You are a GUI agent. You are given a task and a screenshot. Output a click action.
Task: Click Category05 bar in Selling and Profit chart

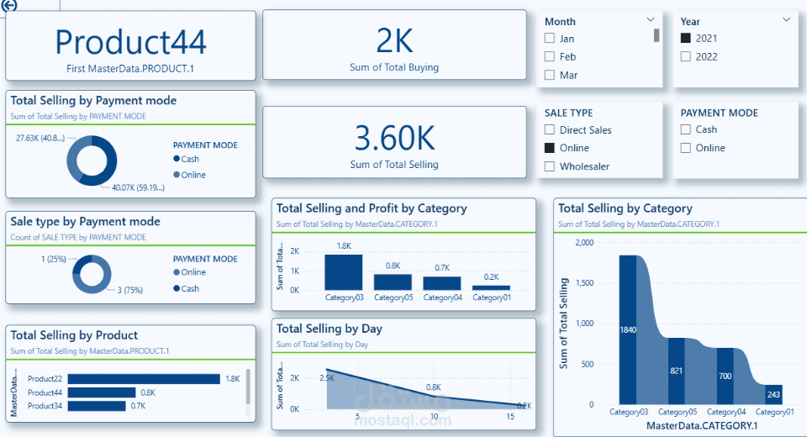(393, 282)
